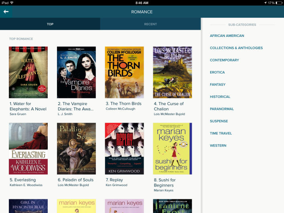Image resolution: width=284 pixels, height=213 pixels.
Task: Browse the Fantasy sub-category
Action: point(217,85)
